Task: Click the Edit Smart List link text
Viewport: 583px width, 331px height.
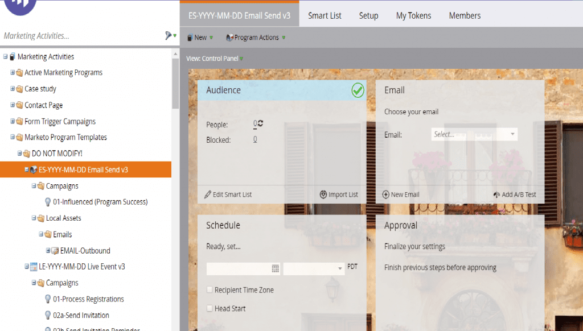Action: [x=232, y=195]
